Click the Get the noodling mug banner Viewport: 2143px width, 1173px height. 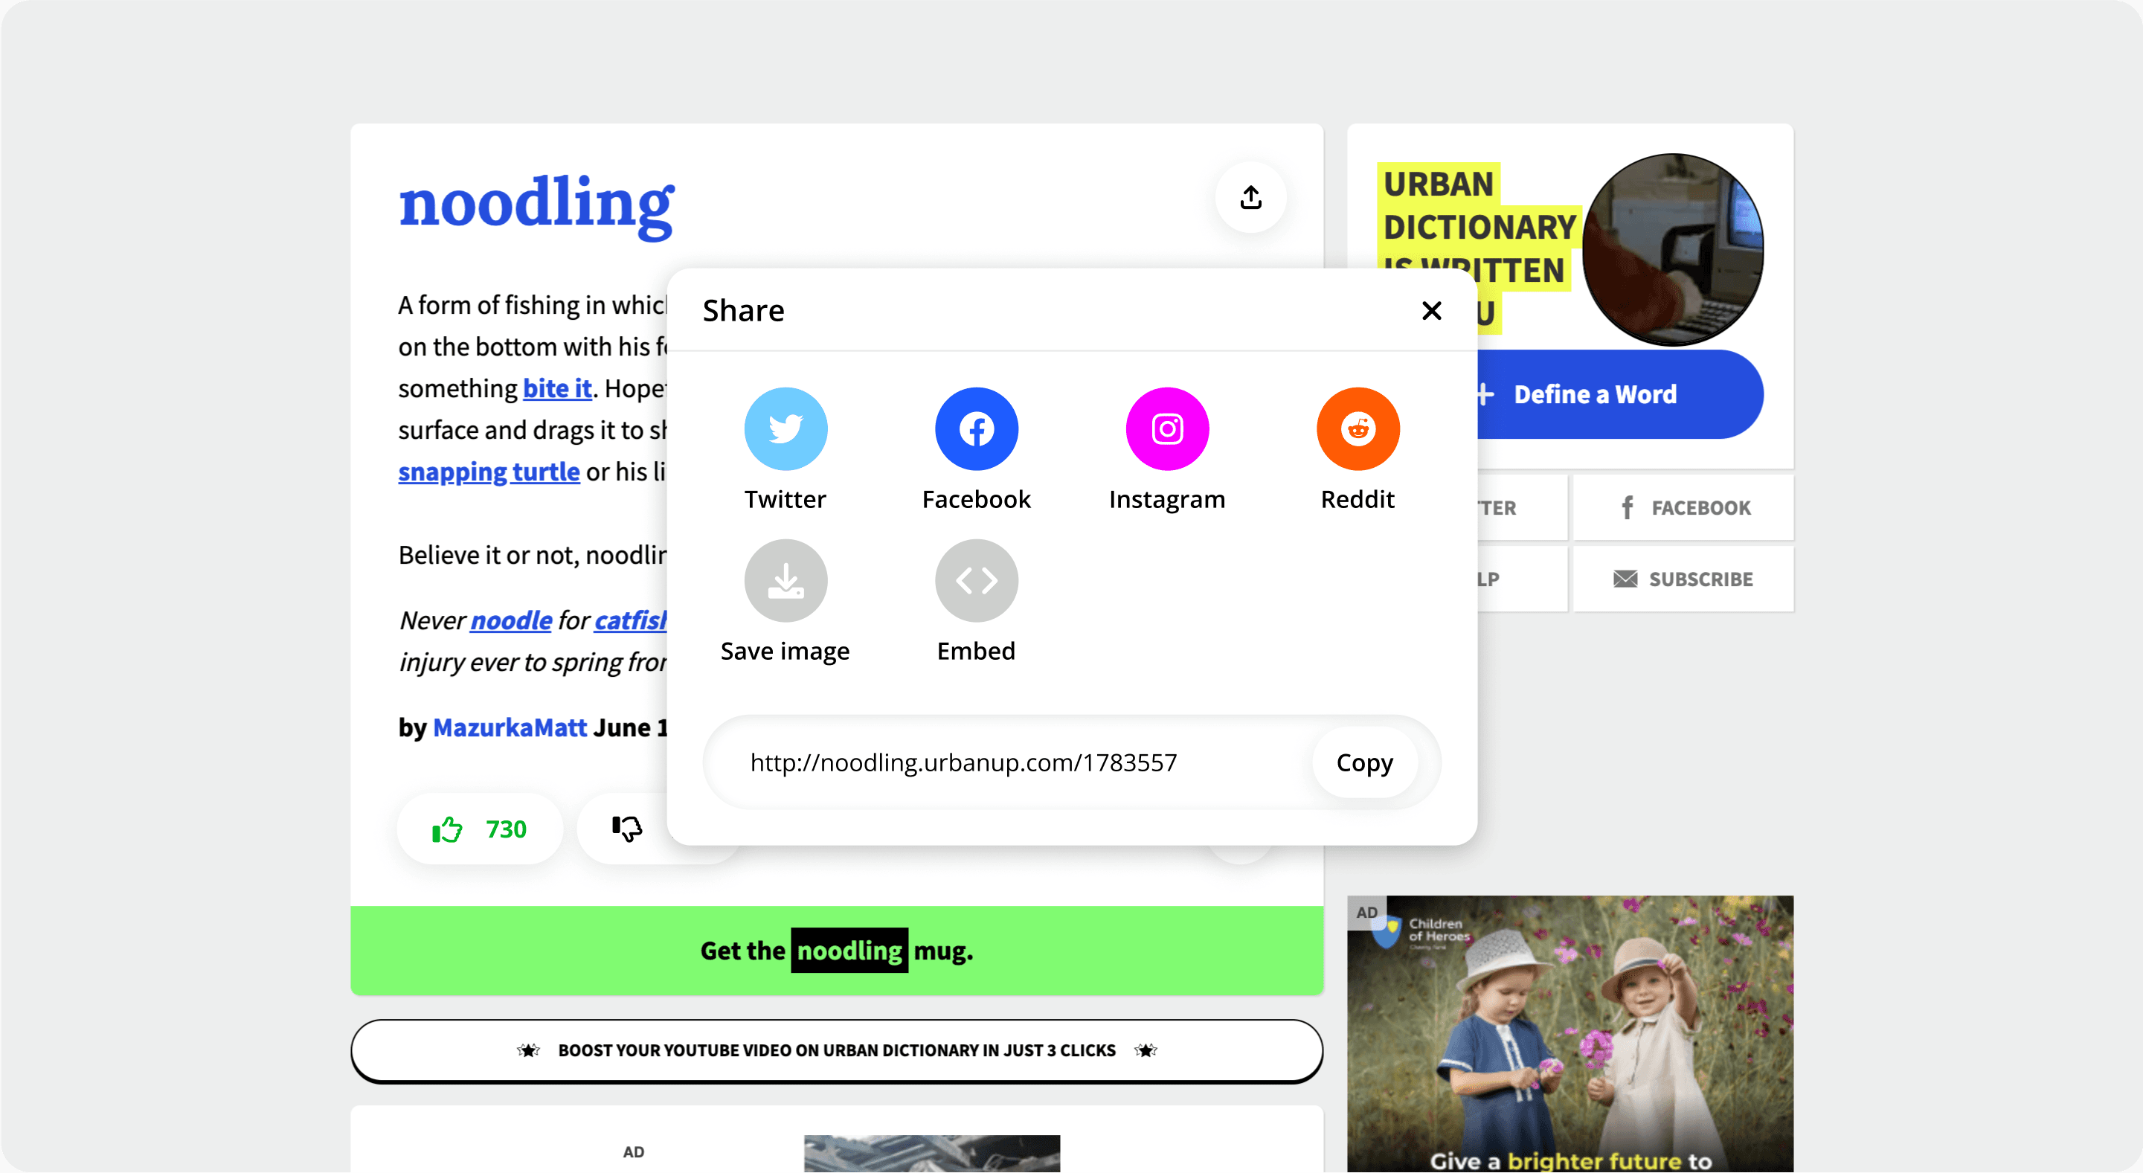pos(836,951)
